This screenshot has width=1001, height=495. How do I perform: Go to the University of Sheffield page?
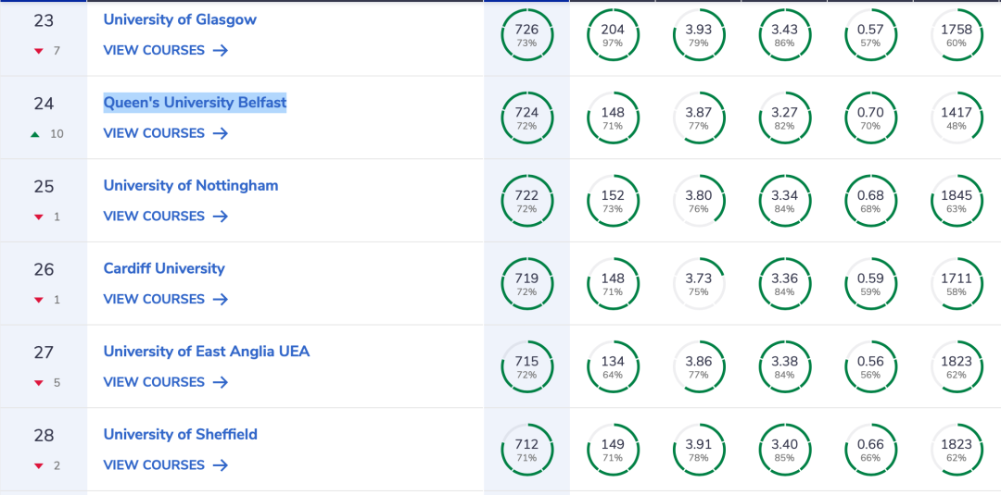pyautogui.click(x=180, y=435)
